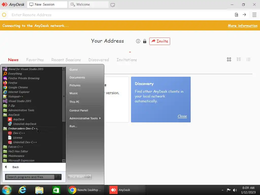This screenshot has height=195, width=260.
Task: Open the AnyDesk hamburger menu
Action: [254, 15]
